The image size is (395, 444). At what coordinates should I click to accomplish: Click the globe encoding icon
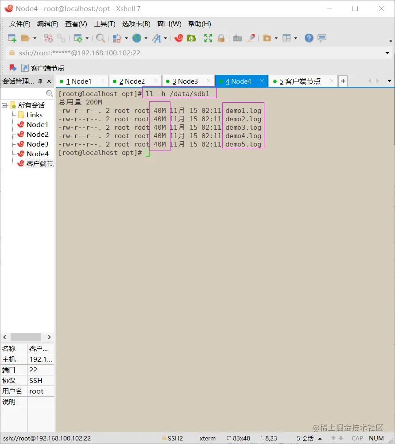tap(137, 38)
